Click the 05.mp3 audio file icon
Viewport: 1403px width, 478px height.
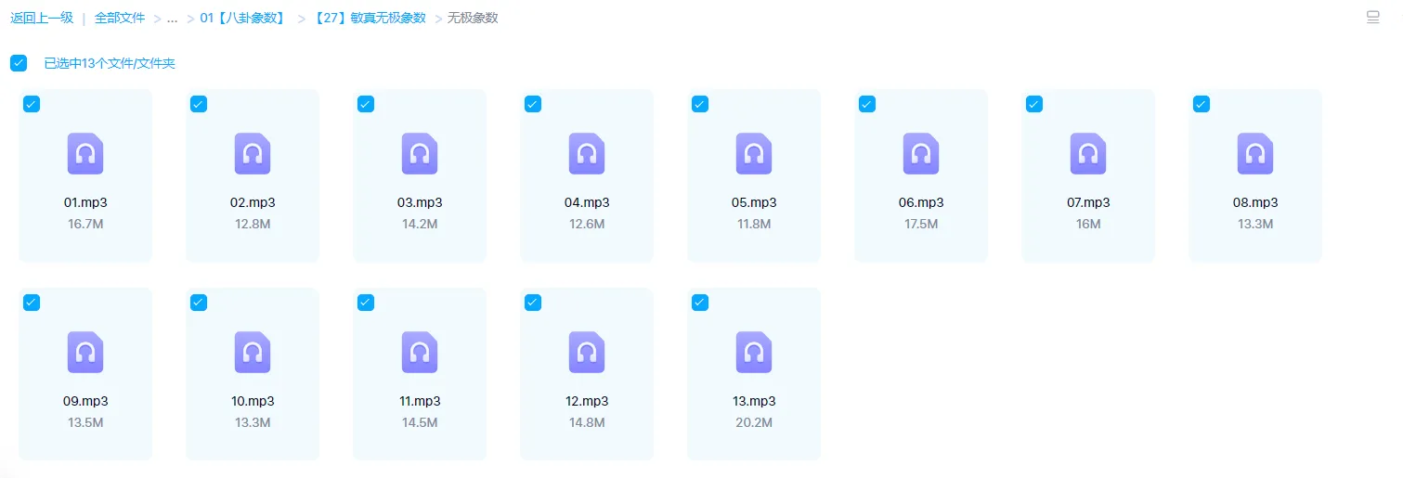click(x=754, y=154)
